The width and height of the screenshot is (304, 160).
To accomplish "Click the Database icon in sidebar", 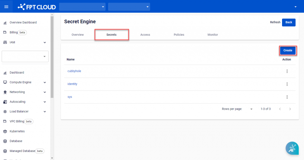I will (5, 141).
